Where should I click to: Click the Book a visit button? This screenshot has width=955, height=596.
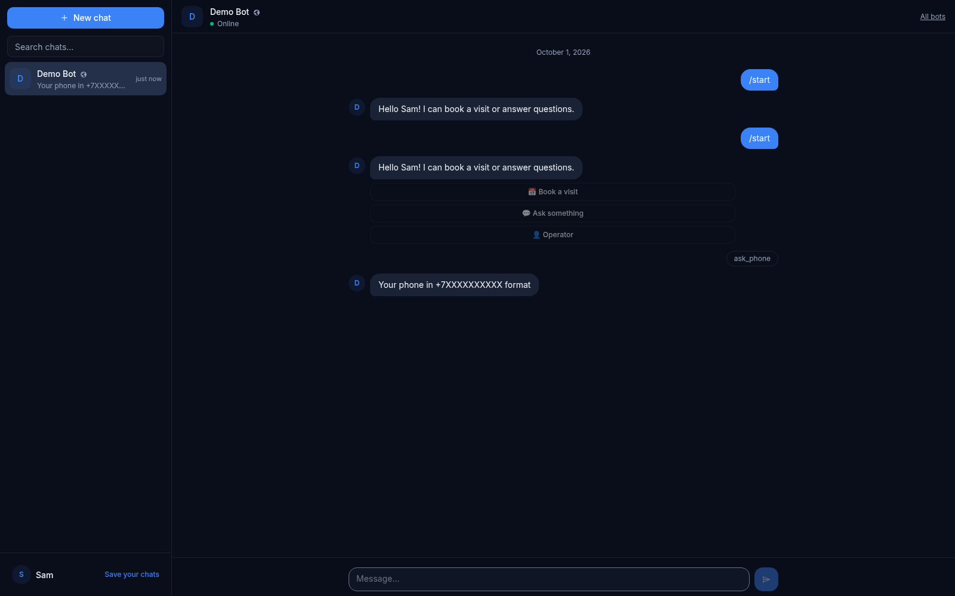[x=552, y=192]
